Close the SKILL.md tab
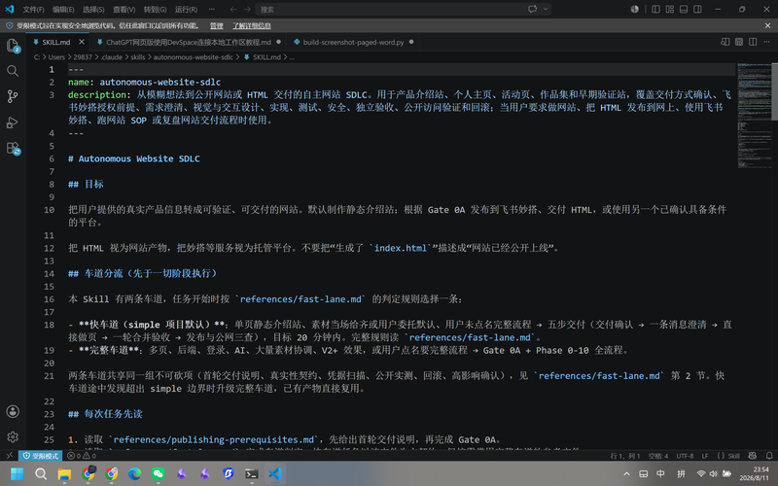Viewport: 778px width, 486px height. pyautogui.click(x=82, y=42)
